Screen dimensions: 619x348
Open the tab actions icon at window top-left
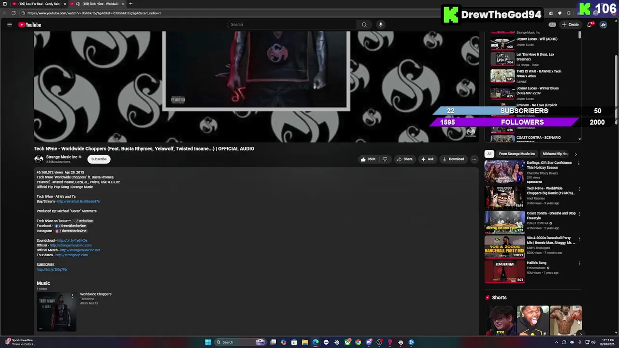coord(5,4)
